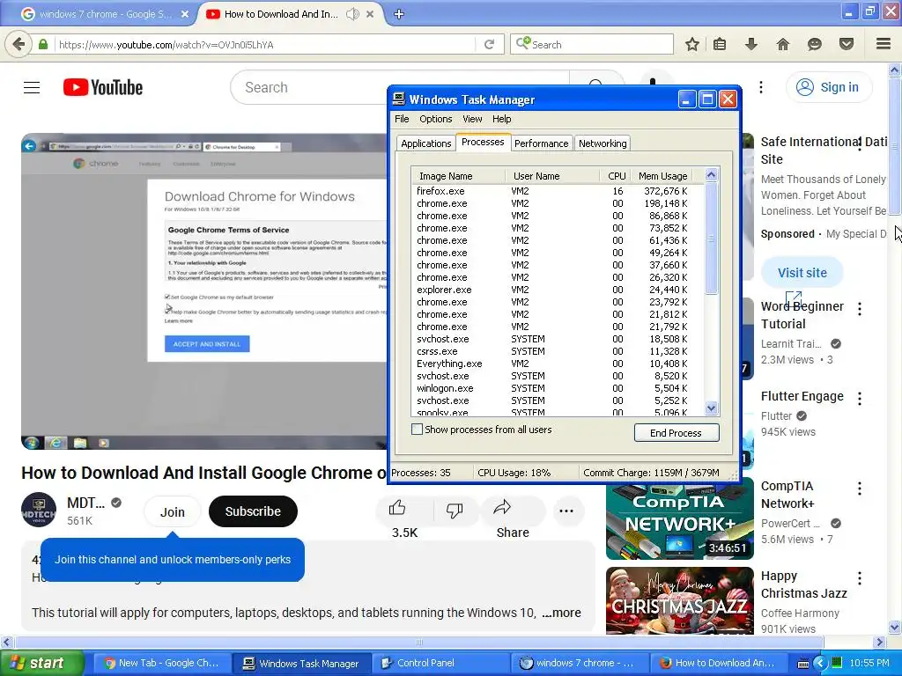
Task: Open the Options menu in Task Manager
Action: pyautogui.click(x=435, y=119)
